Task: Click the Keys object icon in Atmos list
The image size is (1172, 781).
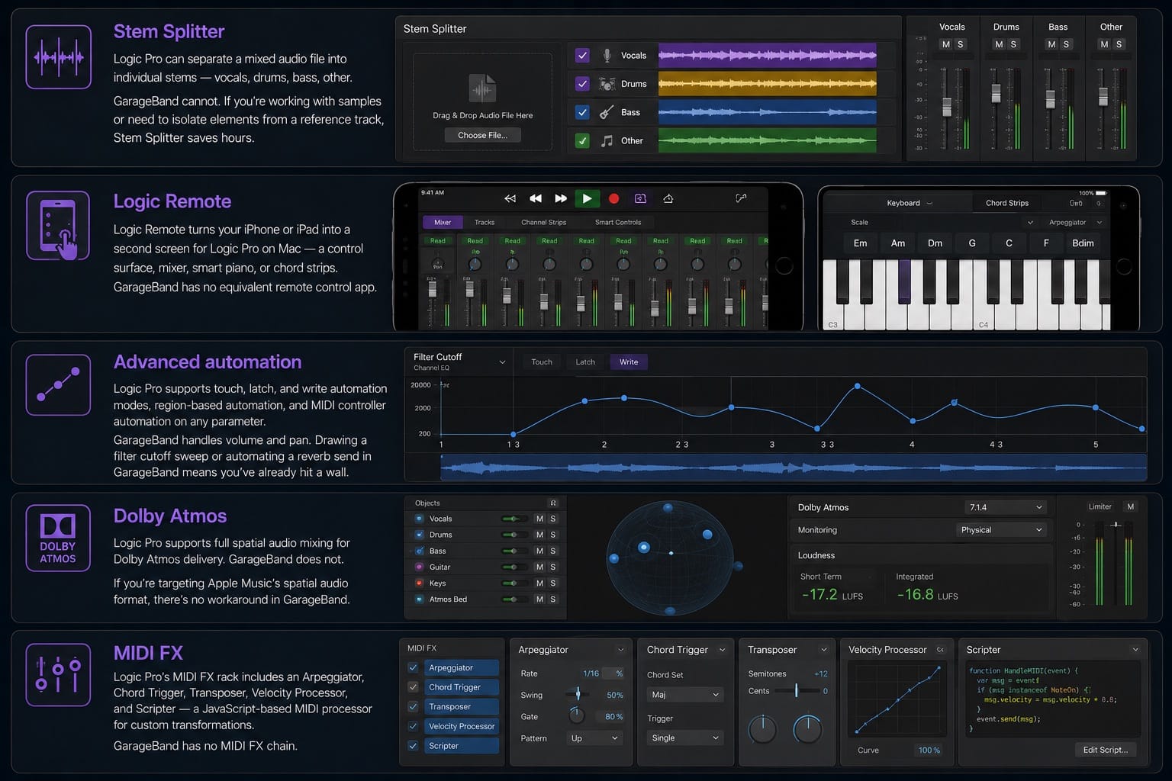Action: 419,583
